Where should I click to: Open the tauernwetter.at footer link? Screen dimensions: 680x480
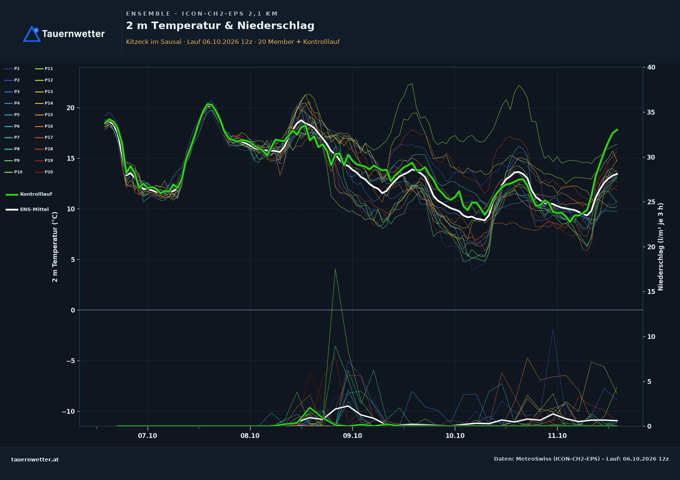tap(35, 459)
